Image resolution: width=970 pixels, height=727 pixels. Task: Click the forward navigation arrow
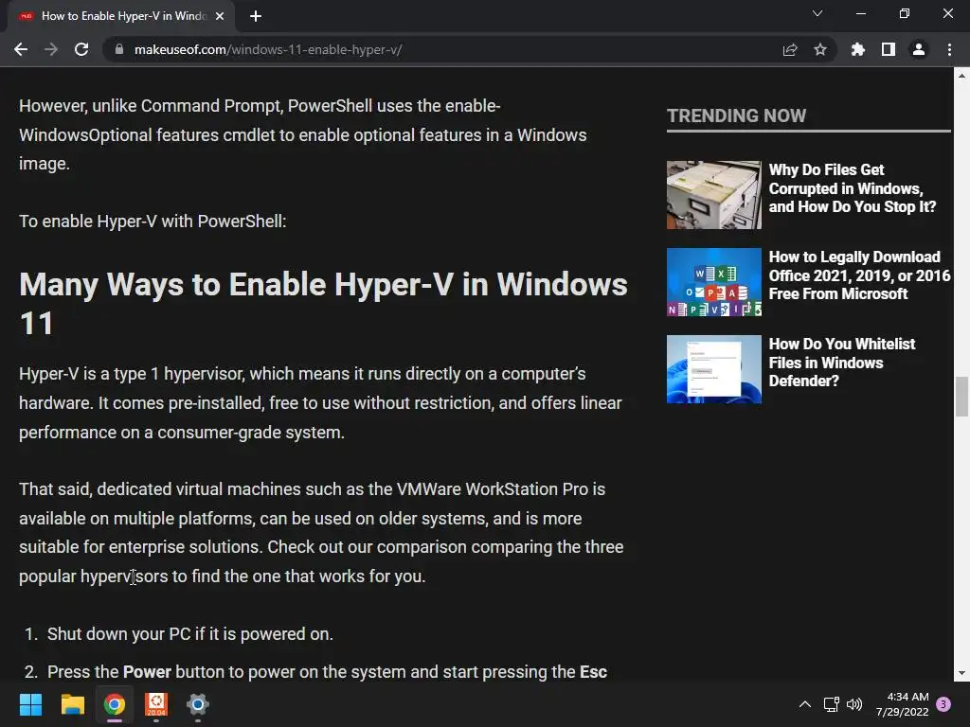51,49
